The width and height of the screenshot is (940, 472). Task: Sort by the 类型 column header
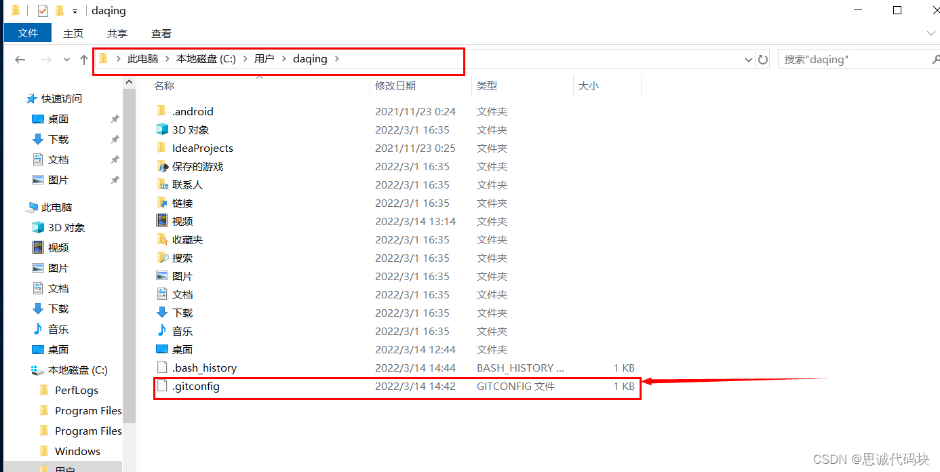click(487, 85)
